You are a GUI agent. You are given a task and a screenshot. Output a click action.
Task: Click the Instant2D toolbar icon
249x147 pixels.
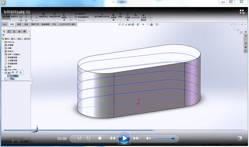tap(136, 16)
